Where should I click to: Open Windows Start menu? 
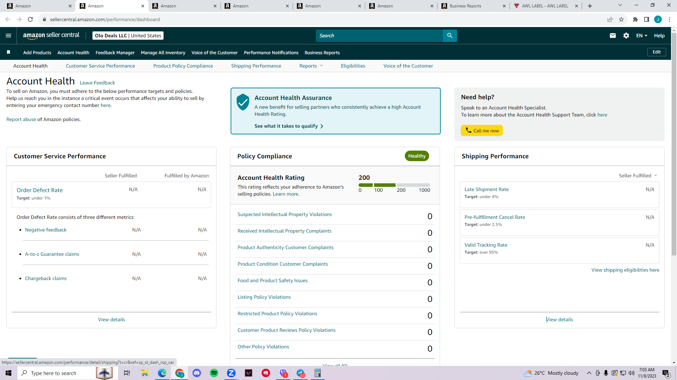pos(8,373)
